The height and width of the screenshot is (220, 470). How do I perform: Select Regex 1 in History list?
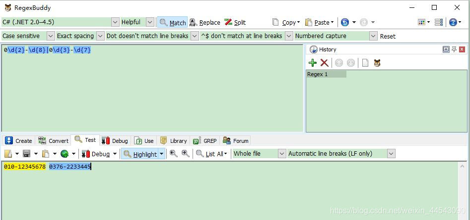click(x=326, y=74)
